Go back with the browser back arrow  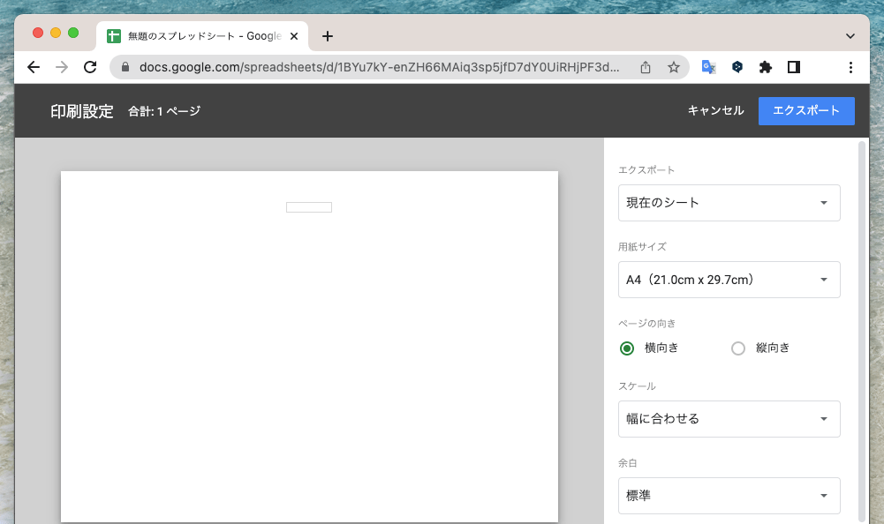coord(34,67)
